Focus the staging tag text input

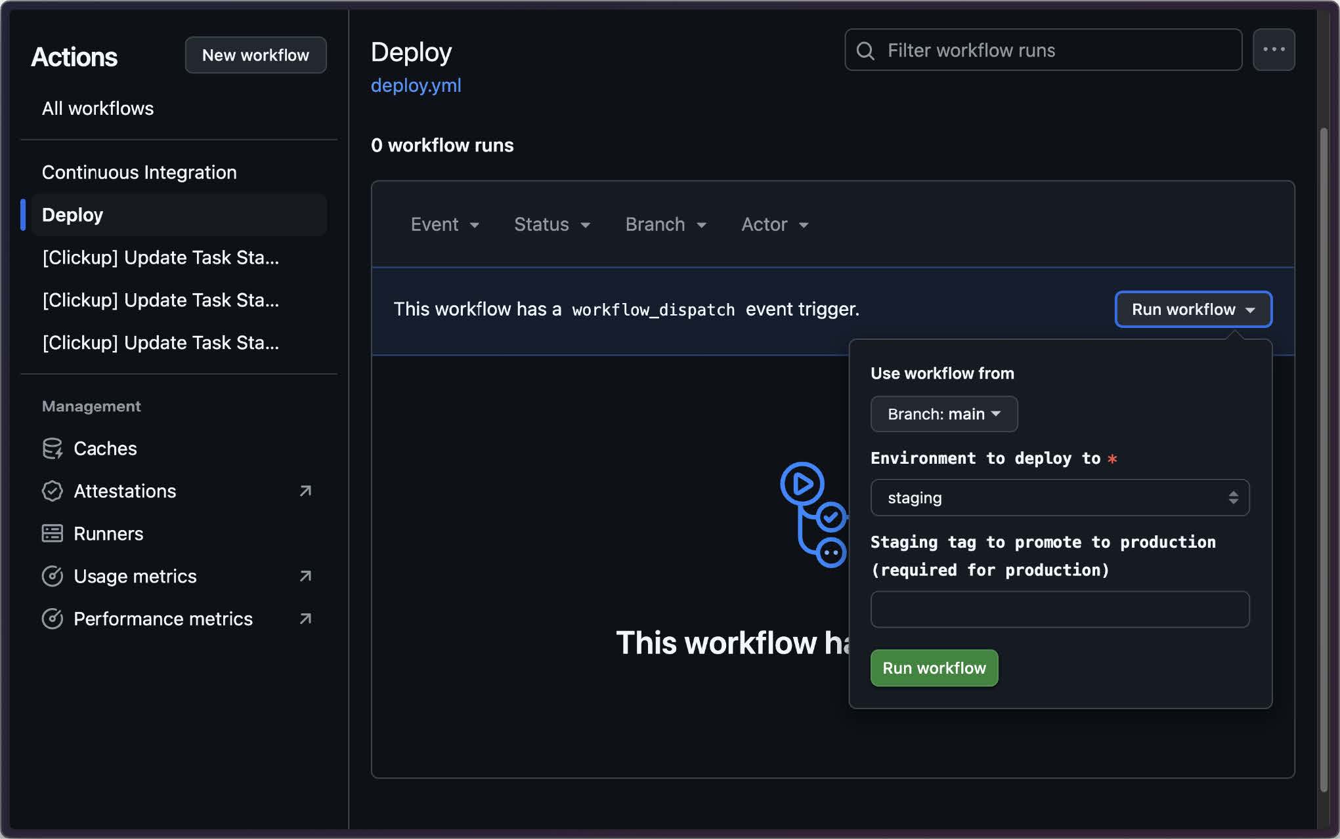click(1059, 609)
